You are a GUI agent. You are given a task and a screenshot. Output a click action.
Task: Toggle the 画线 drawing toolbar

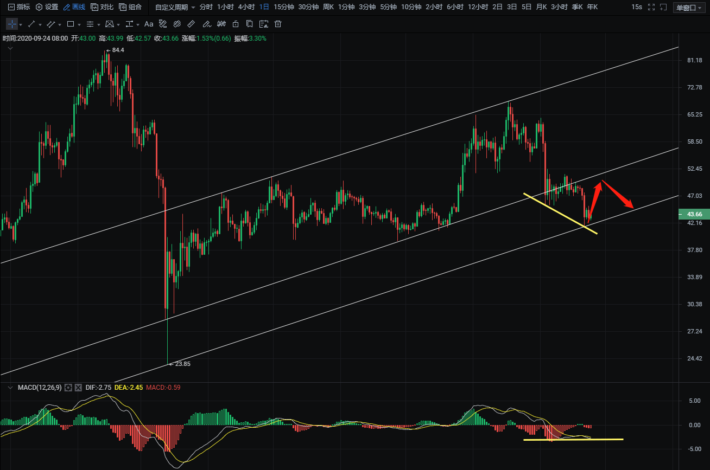pos(74,7)
